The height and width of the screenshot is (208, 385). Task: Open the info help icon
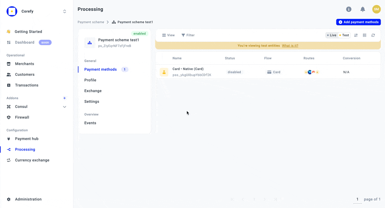point(349,9)
